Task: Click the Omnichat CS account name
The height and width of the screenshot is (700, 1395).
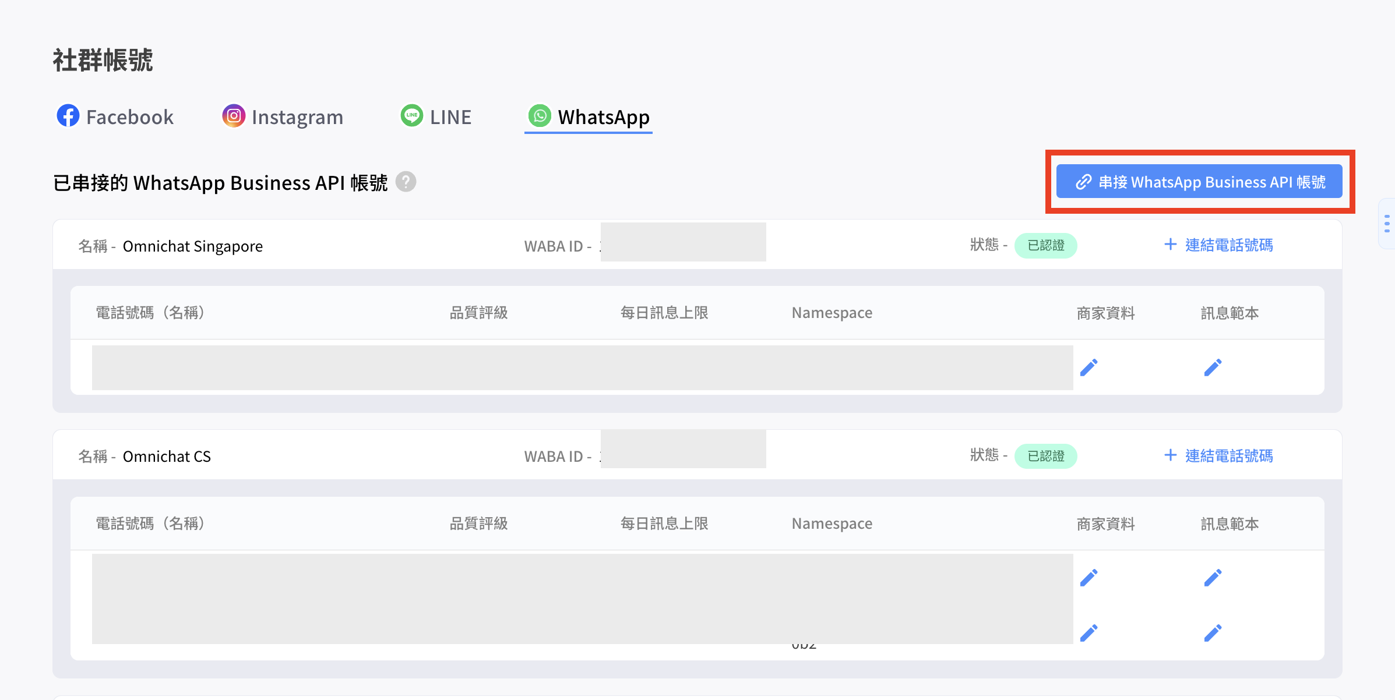Action: [167, 457]
